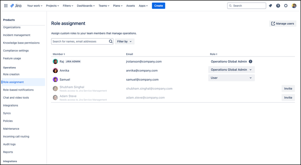
Task: Click the magnifier icon in member search
Action: coord(111,42)
